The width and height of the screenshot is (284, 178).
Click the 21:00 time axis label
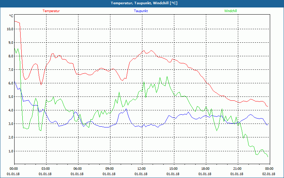(x=237, y=169)
